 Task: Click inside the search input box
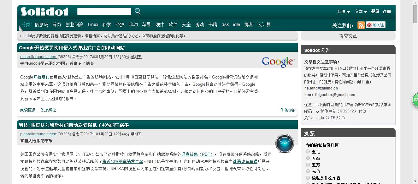104,11
